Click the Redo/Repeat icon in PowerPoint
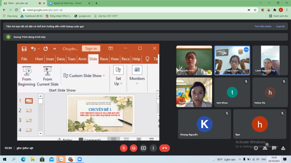 [x=46, y=49]
